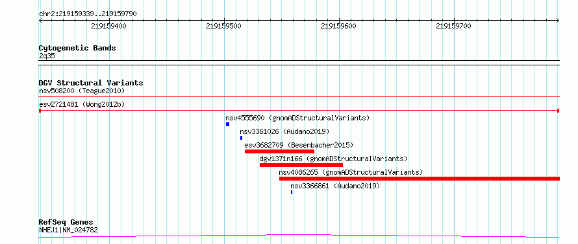Click the esv2721481 (Wong2012b) variant label
The height and width of the screenshot is (244, 578).
point(82,104)
